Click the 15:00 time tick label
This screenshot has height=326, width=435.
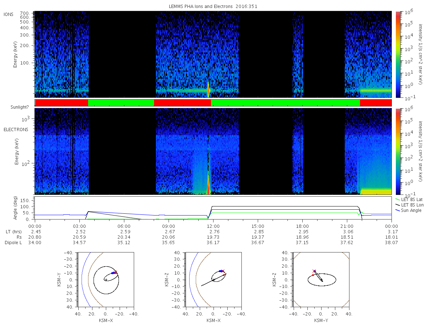258,226
